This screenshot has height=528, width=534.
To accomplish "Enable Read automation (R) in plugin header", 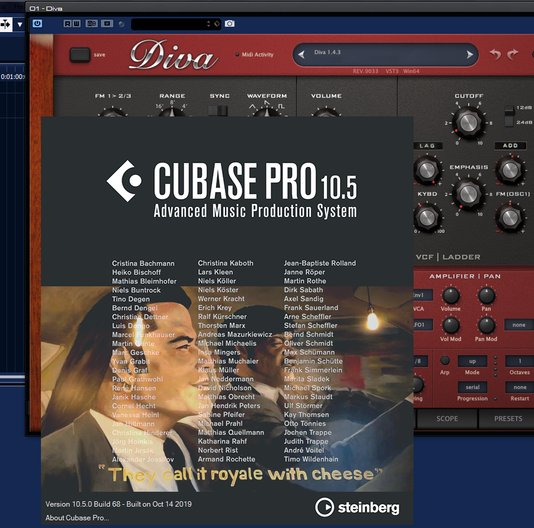I will tap(68, 24).
